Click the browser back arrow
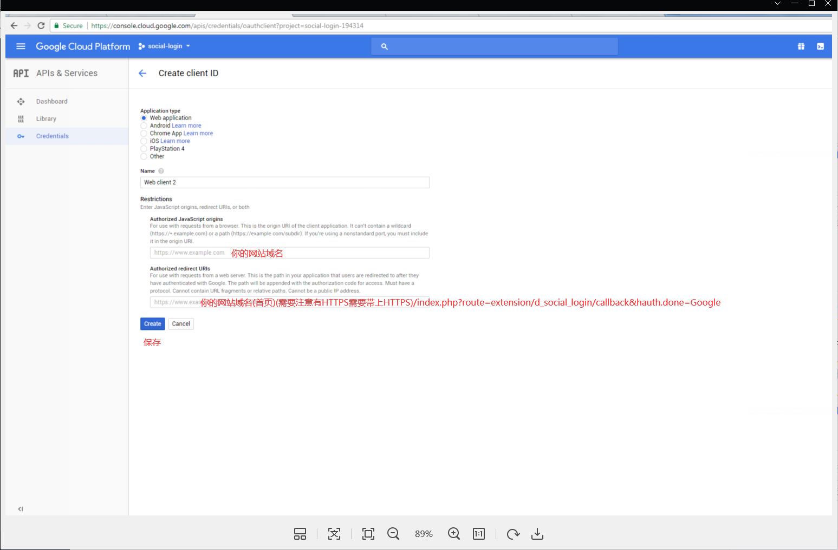This screenshot has height=550, width=838. 14,25
